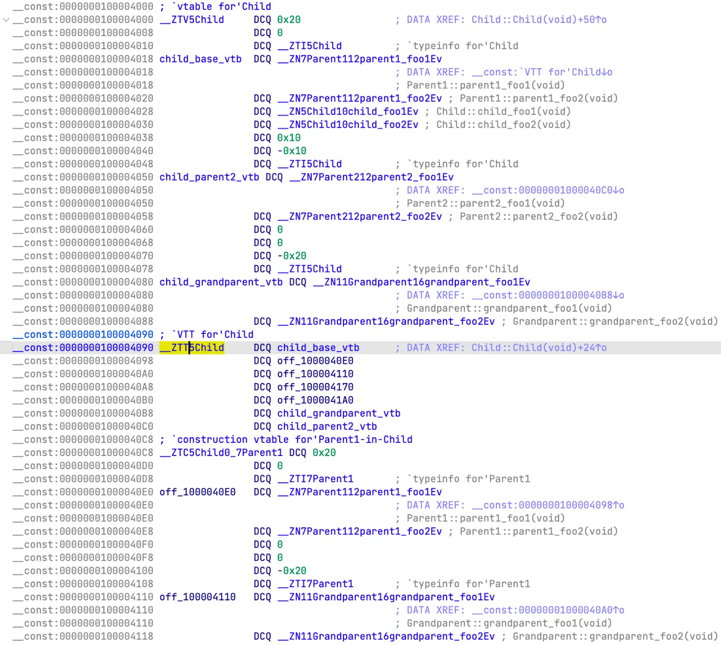Screen dimensions: 721x645
Task: Open child_grandparent_vtb operand at address 40B8
Action: (x=338, y=413)
